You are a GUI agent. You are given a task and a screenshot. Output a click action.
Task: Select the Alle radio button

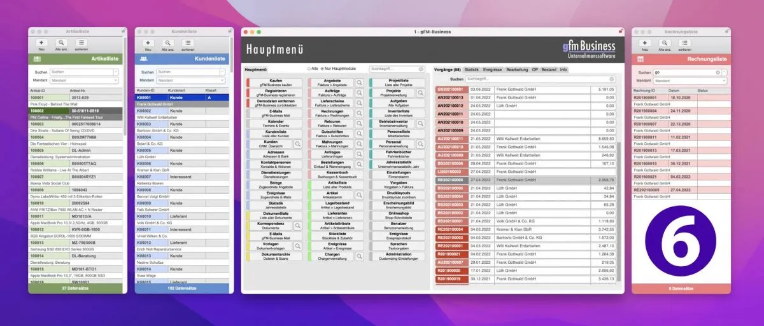[x=309, y=69]
